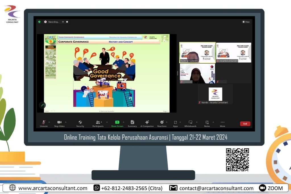The width and height of the screenshot is (291, 194).
Task: Toggle Stop Video camera
Action: (x=59, y=122)
